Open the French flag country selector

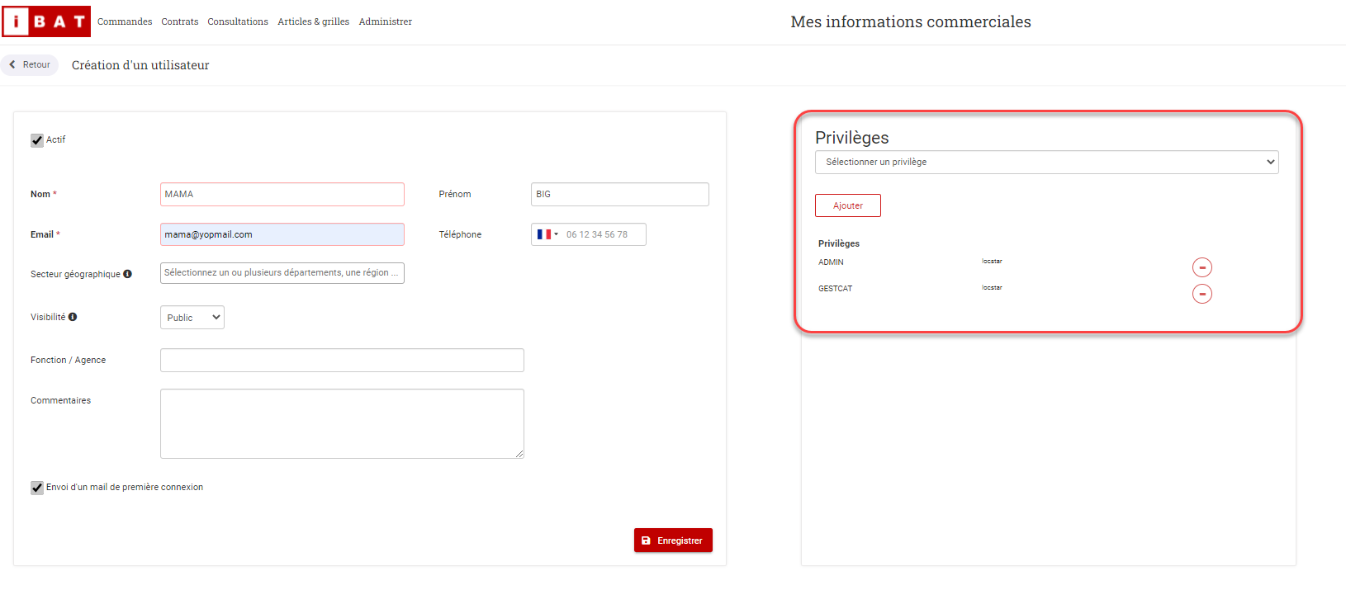point(547,234)
